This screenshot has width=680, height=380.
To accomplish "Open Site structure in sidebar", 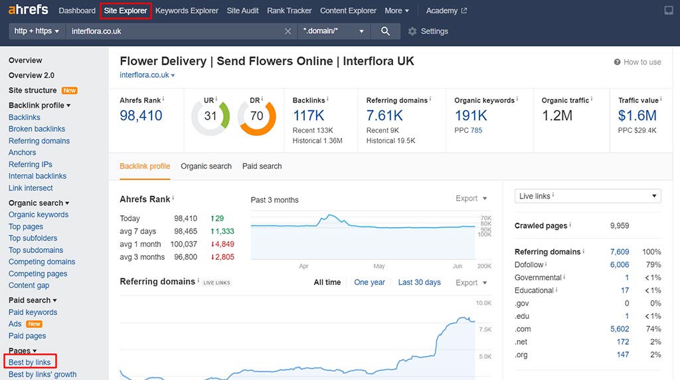I will click(x=33, y=90).
